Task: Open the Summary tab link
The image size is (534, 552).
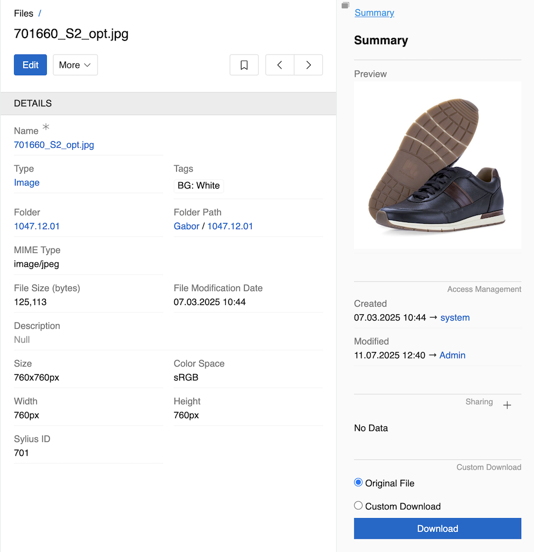Action: pos(374,13)
